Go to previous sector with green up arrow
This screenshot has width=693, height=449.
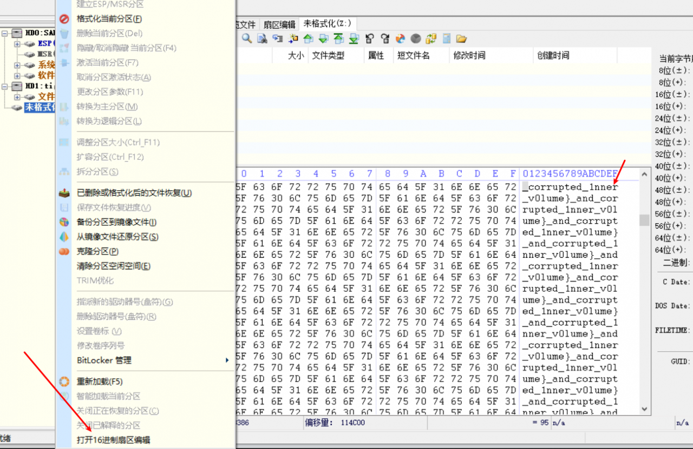click(309, 38)
